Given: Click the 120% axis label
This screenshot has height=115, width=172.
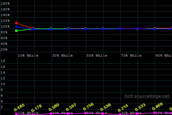Looking at the screenshot, I should (5, 21).
